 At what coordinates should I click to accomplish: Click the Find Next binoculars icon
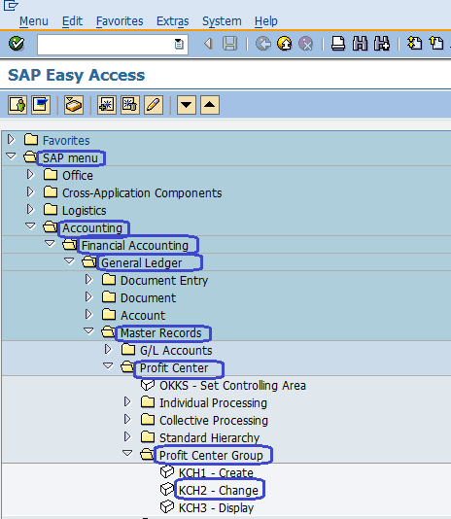point(382,44)
